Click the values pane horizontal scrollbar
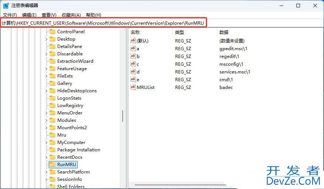The height and width of the screenshot is (189, 324). coord(180,185)
